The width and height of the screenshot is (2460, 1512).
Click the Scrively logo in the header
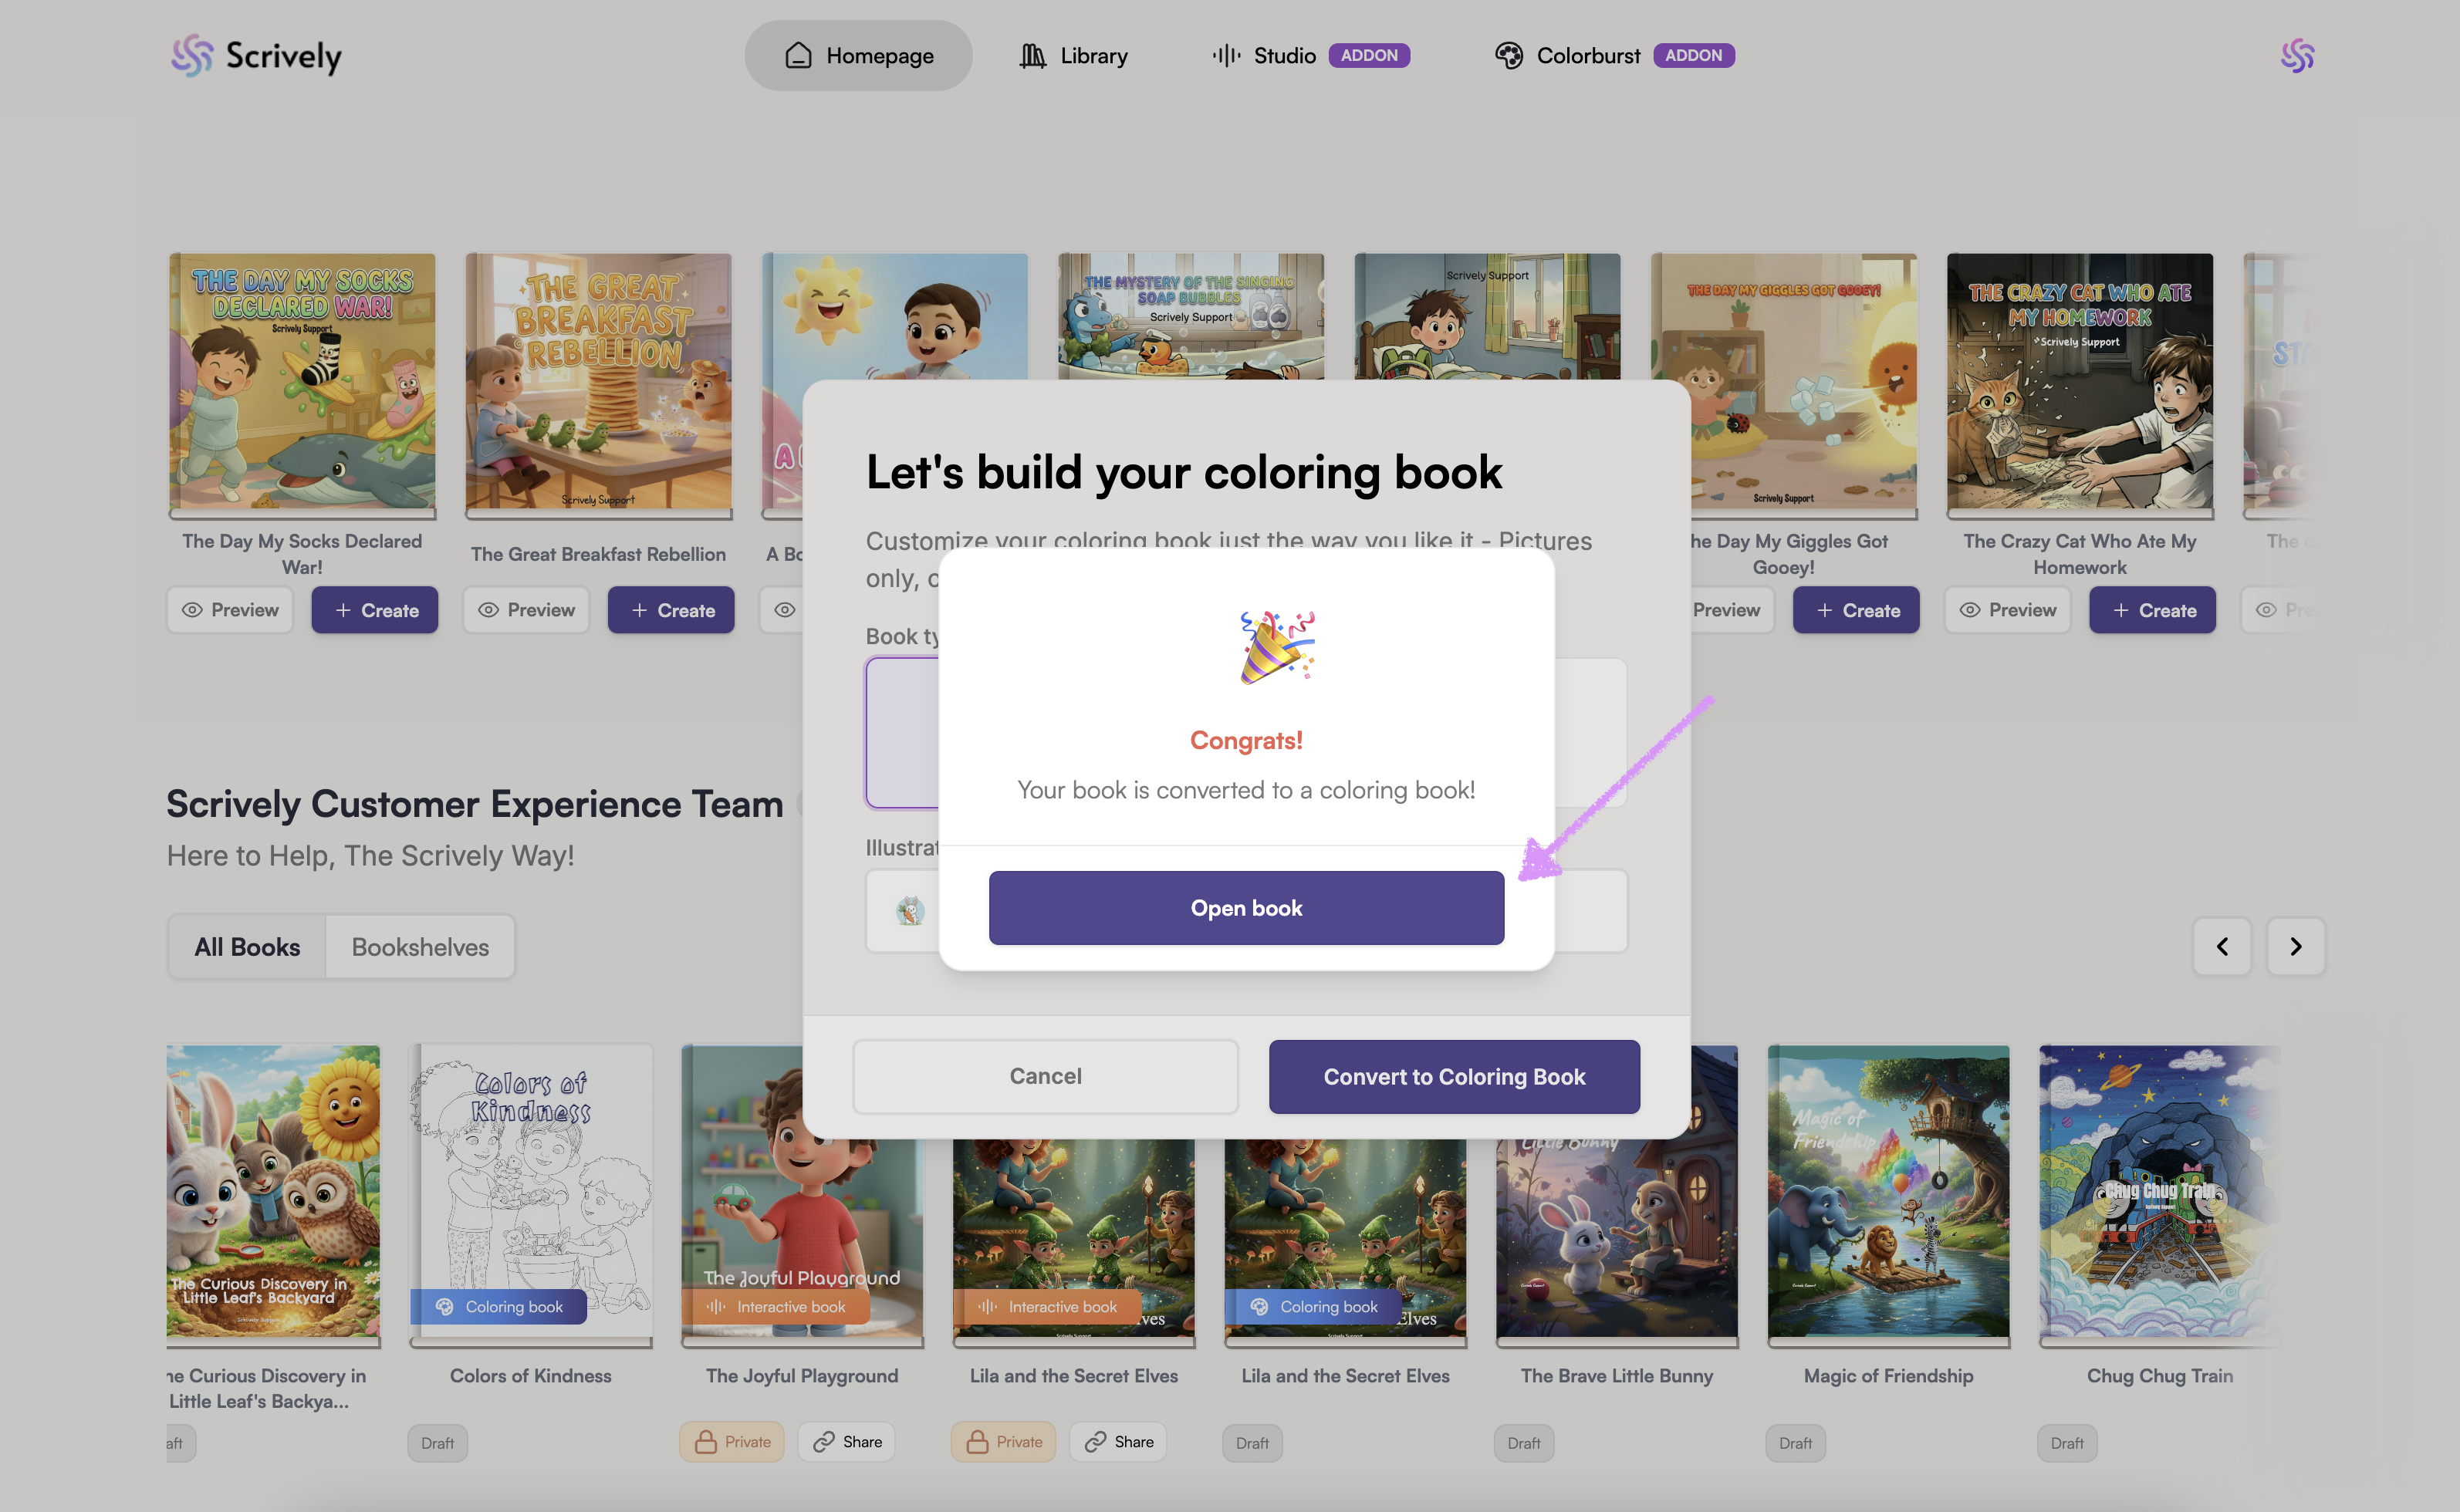(256, 56)
